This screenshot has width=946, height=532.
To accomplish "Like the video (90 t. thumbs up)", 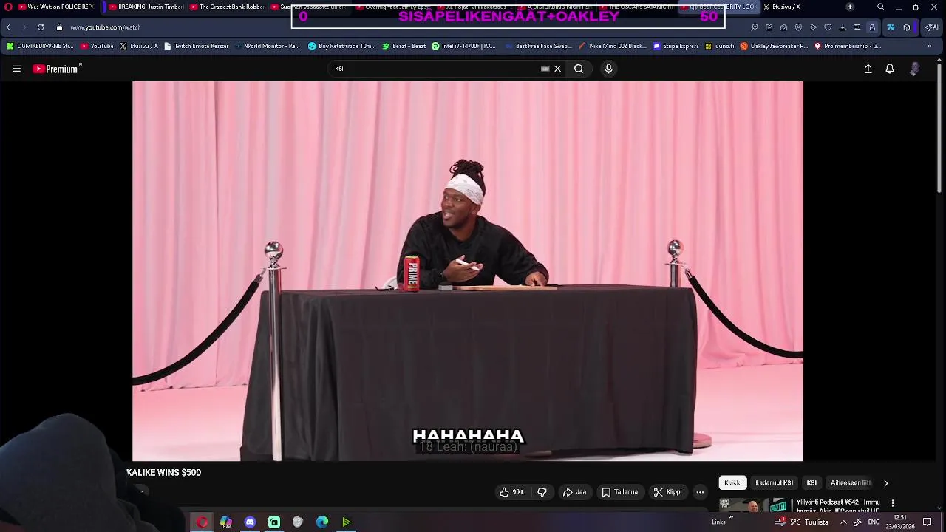I will pos(511,492).
